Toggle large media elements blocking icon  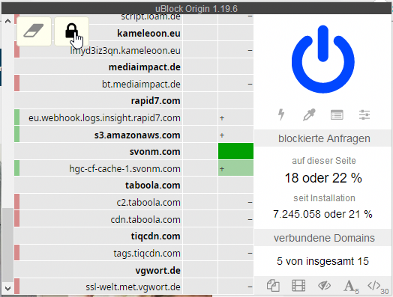coord(298,286)
